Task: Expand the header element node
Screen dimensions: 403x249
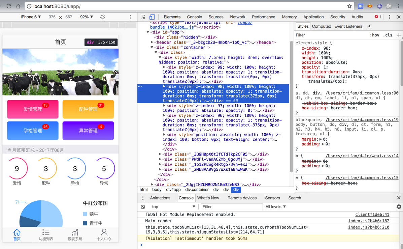Action: pyautogui.click(x=152, y=42)
